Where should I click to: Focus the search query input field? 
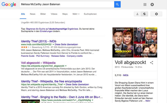[67, 4]
